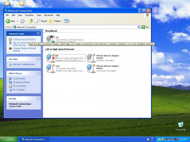Viewport: 190px width, 142px height.
Task: Select the rds broadband connection icon
Action: 50,39
